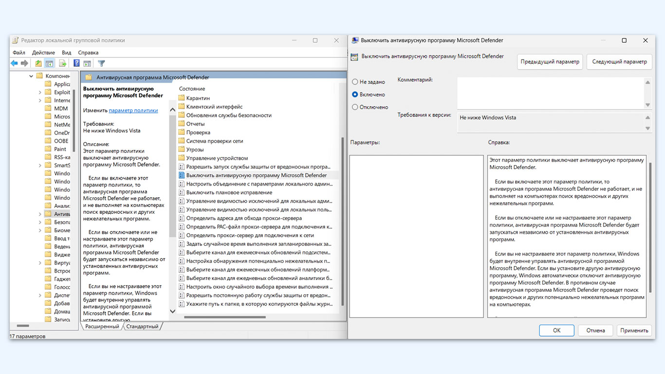
Task: Open the Справка menu
Action: 88,53
